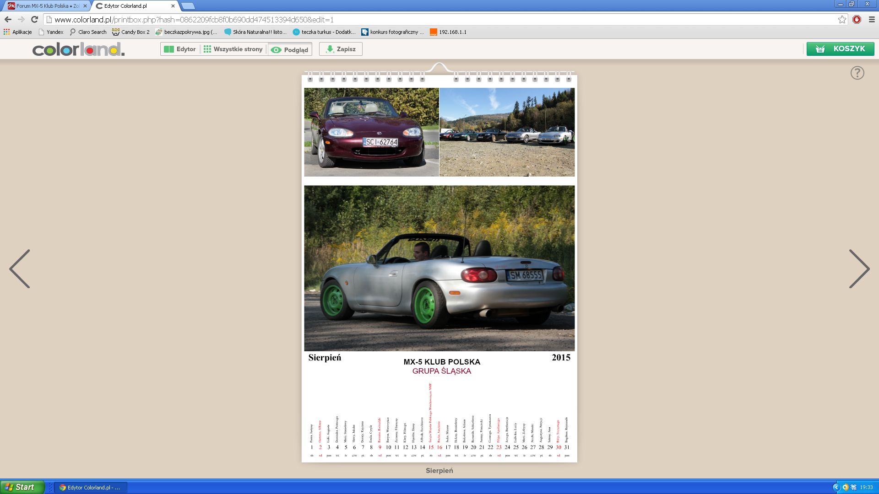Screen dimensions: 879x494
Task: Open Aplikacje apps bookmark icon
Action: [17, 32]
